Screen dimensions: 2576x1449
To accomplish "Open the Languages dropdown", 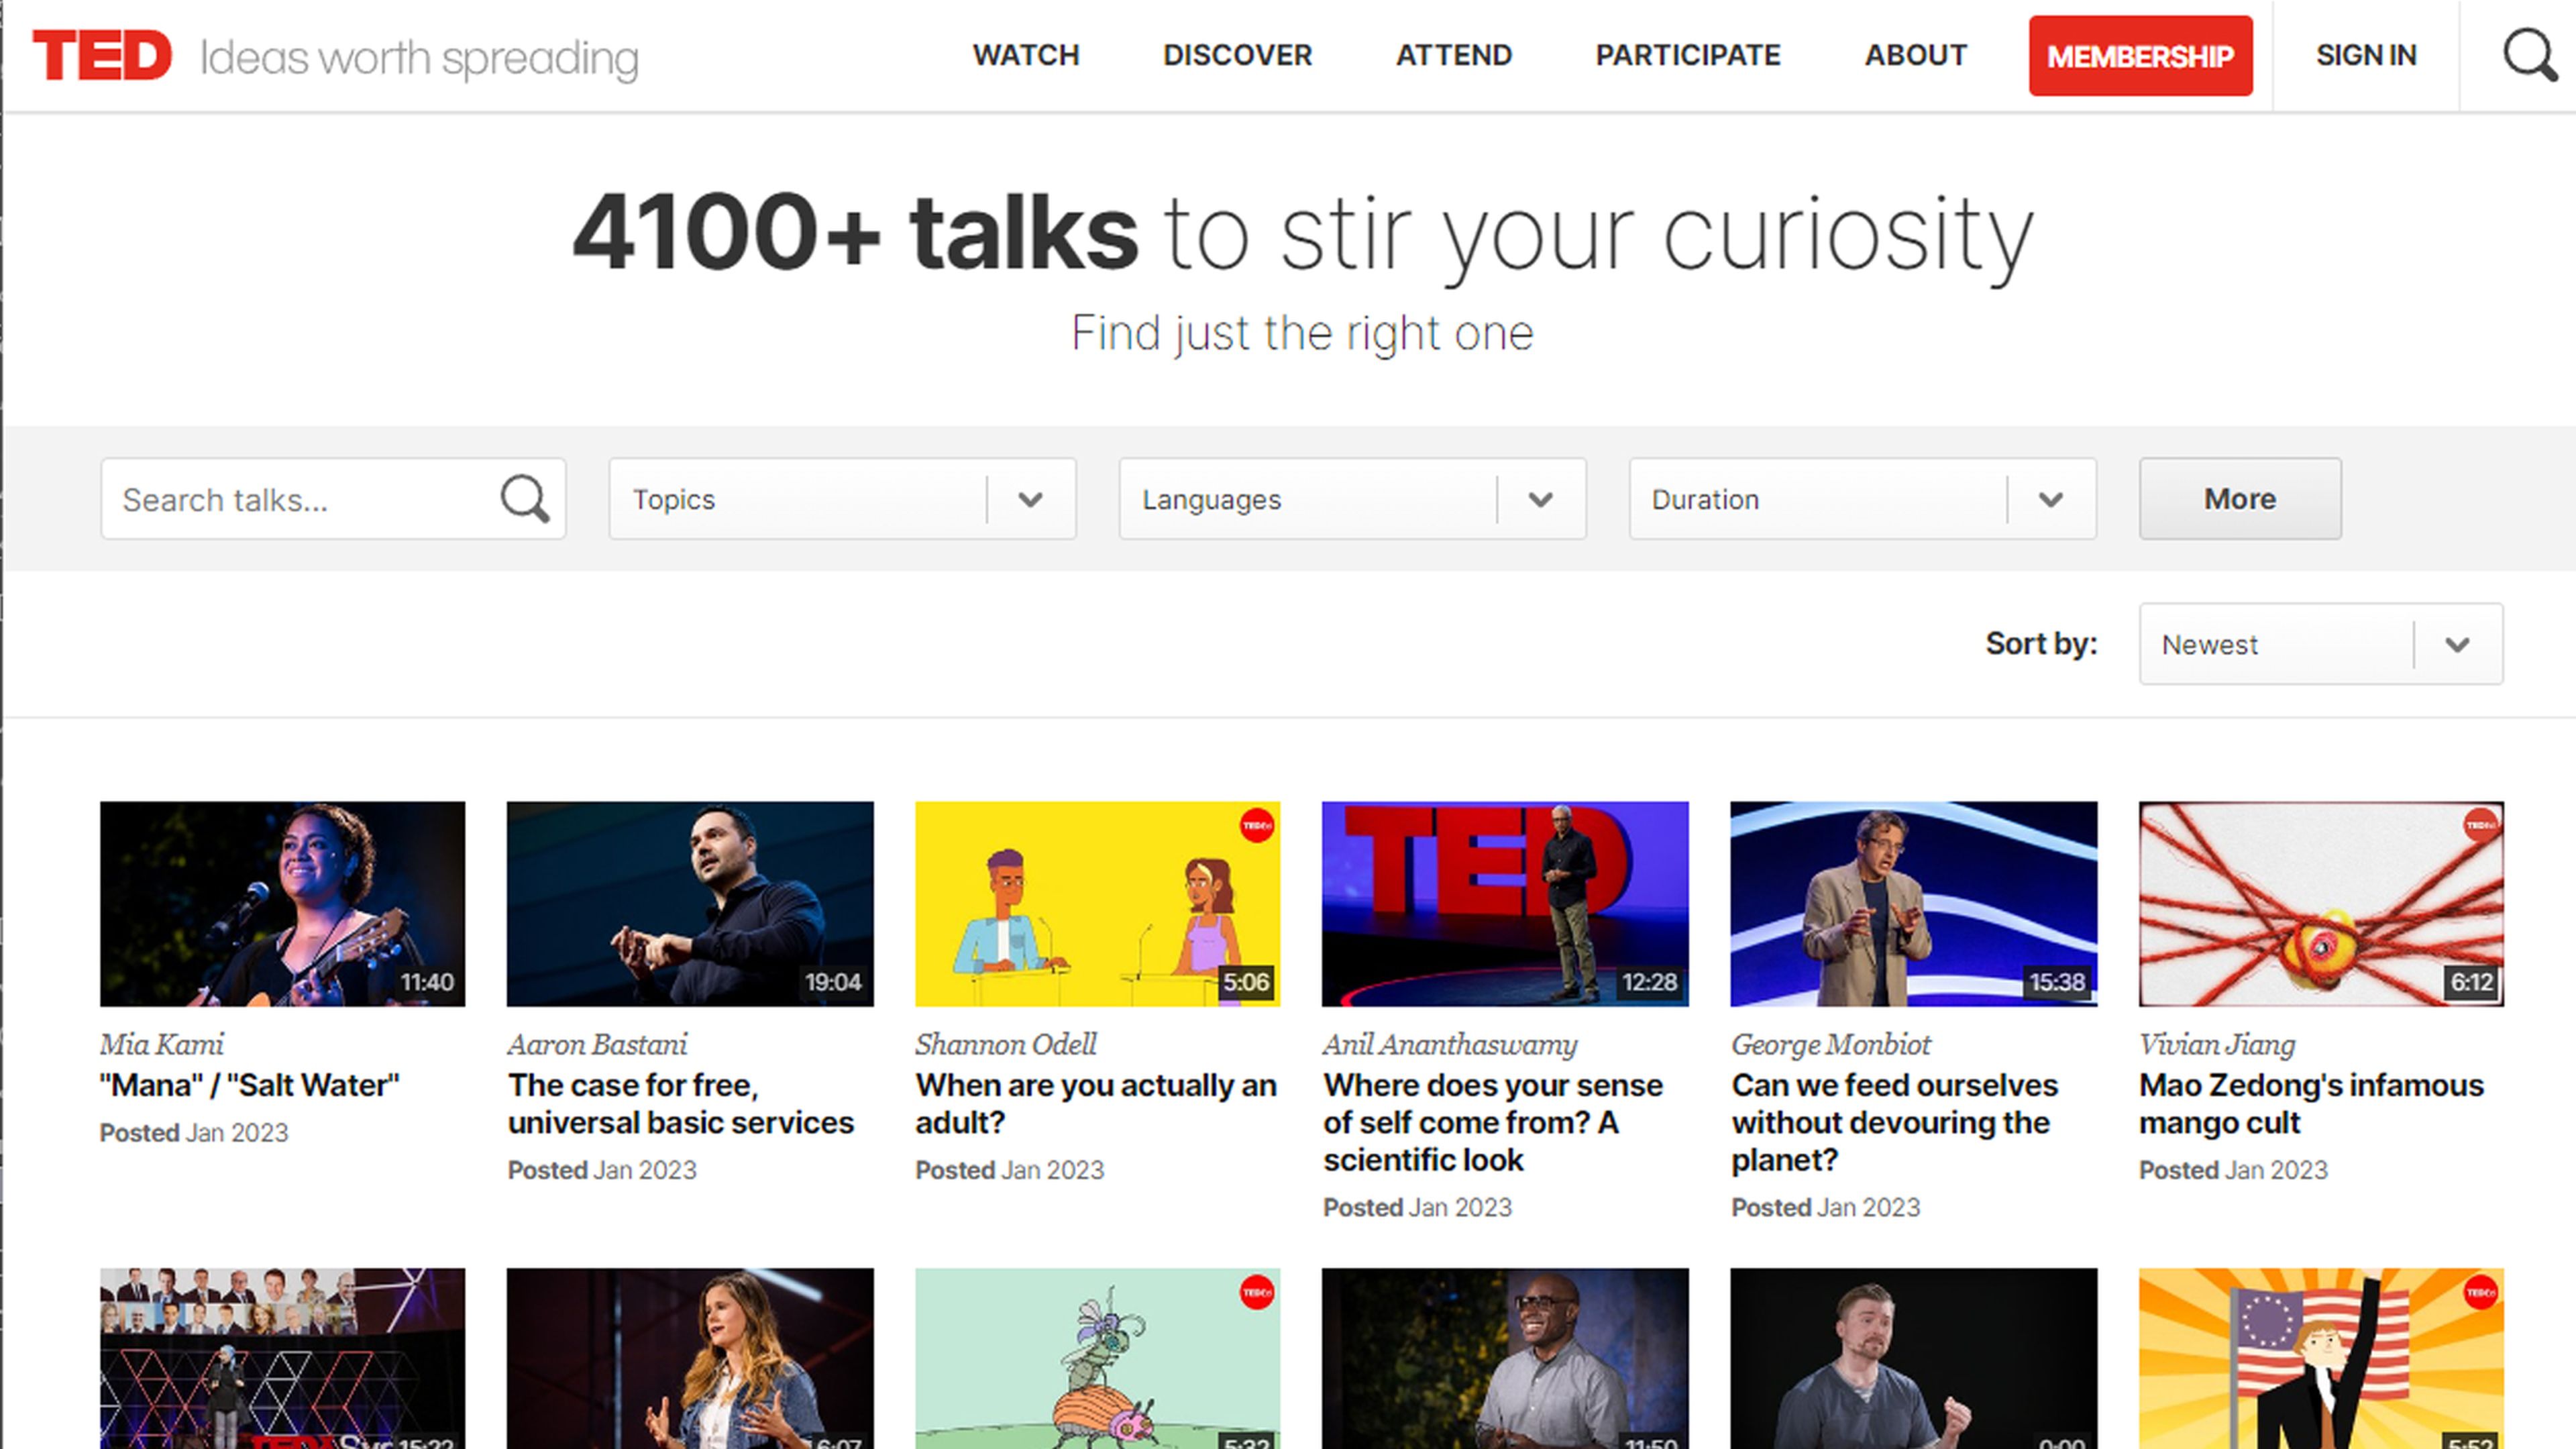I will click(1352, 499).
